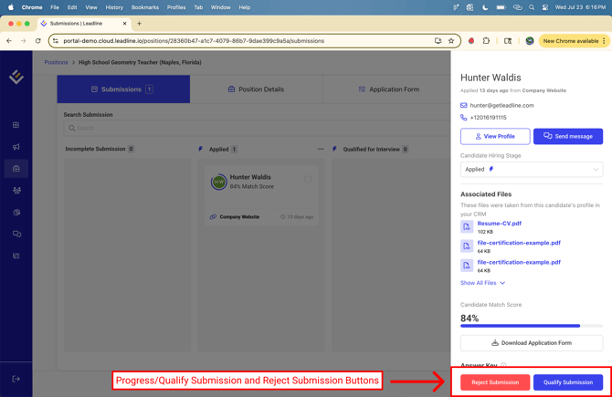Switch to the Position Details tab
The image size is (612, 397).
(256, 89)
